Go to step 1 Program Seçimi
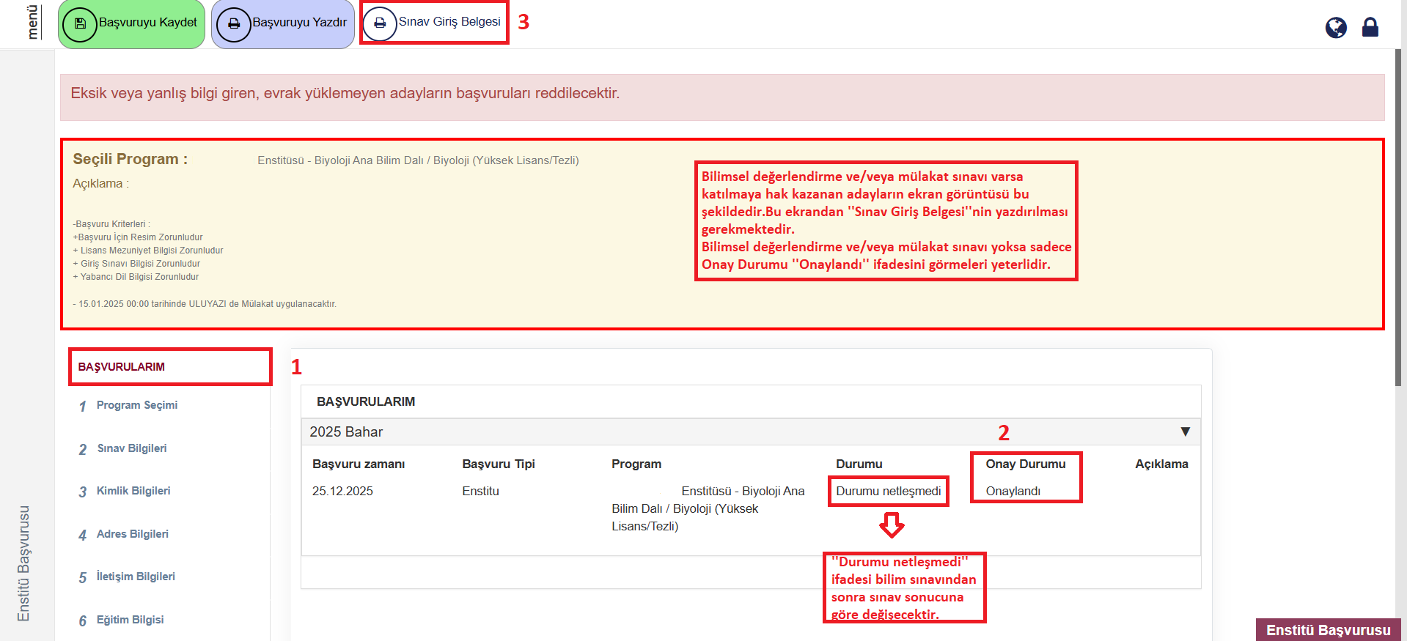The image size is (1407, 641). coord(137,405)
